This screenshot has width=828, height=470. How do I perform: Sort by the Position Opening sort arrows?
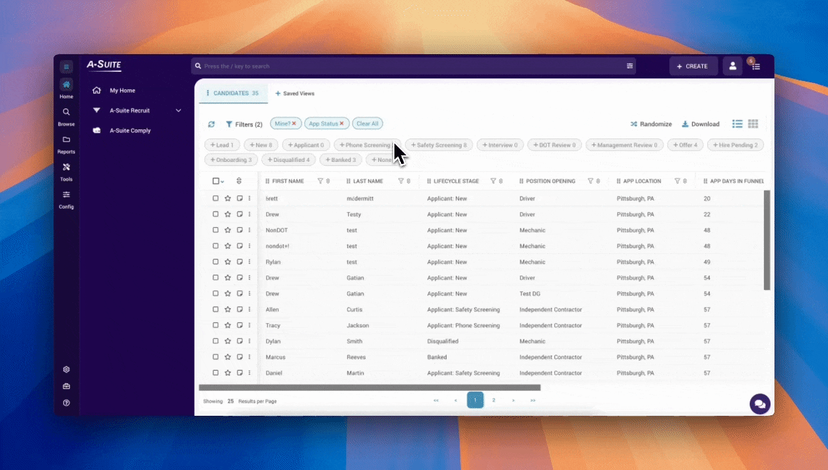click(x=599, y=181)
